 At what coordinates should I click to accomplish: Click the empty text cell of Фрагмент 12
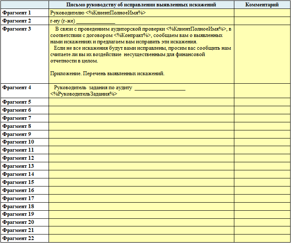(141, 158)
